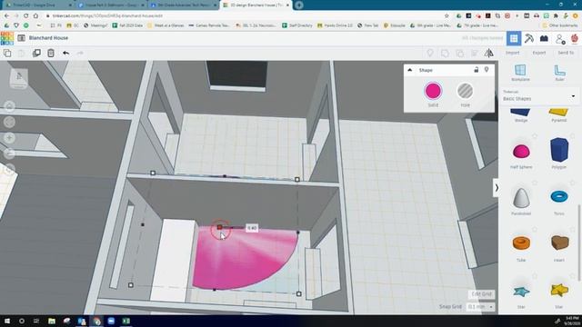Open the browser extensions puzzle menu
Viewport: 582px width, 327px height.
click(x=556, y=16)
